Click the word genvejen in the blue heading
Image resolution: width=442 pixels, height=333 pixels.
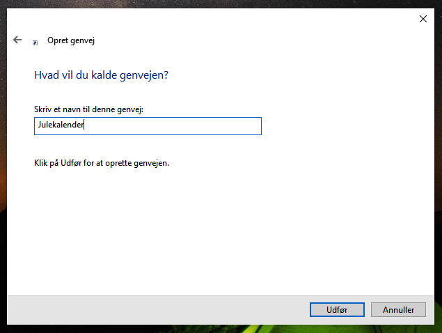click(x=144, y=75)
